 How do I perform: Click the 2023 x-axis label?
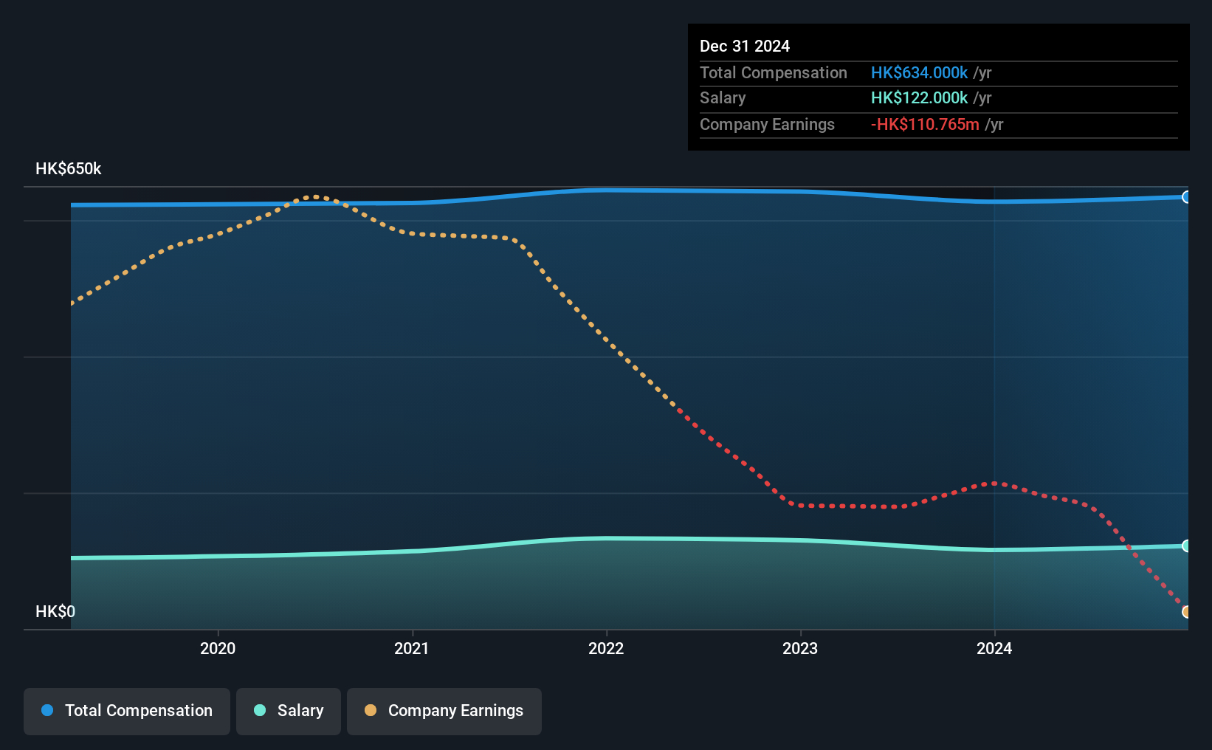(x=800, y=649)
